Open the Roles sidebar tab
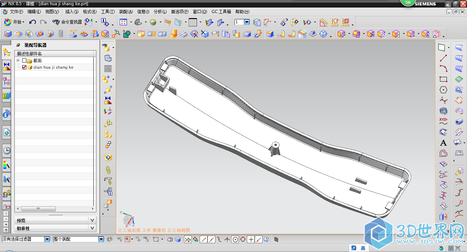This screenshot has width=467, height=252. [x=6, y=194]
